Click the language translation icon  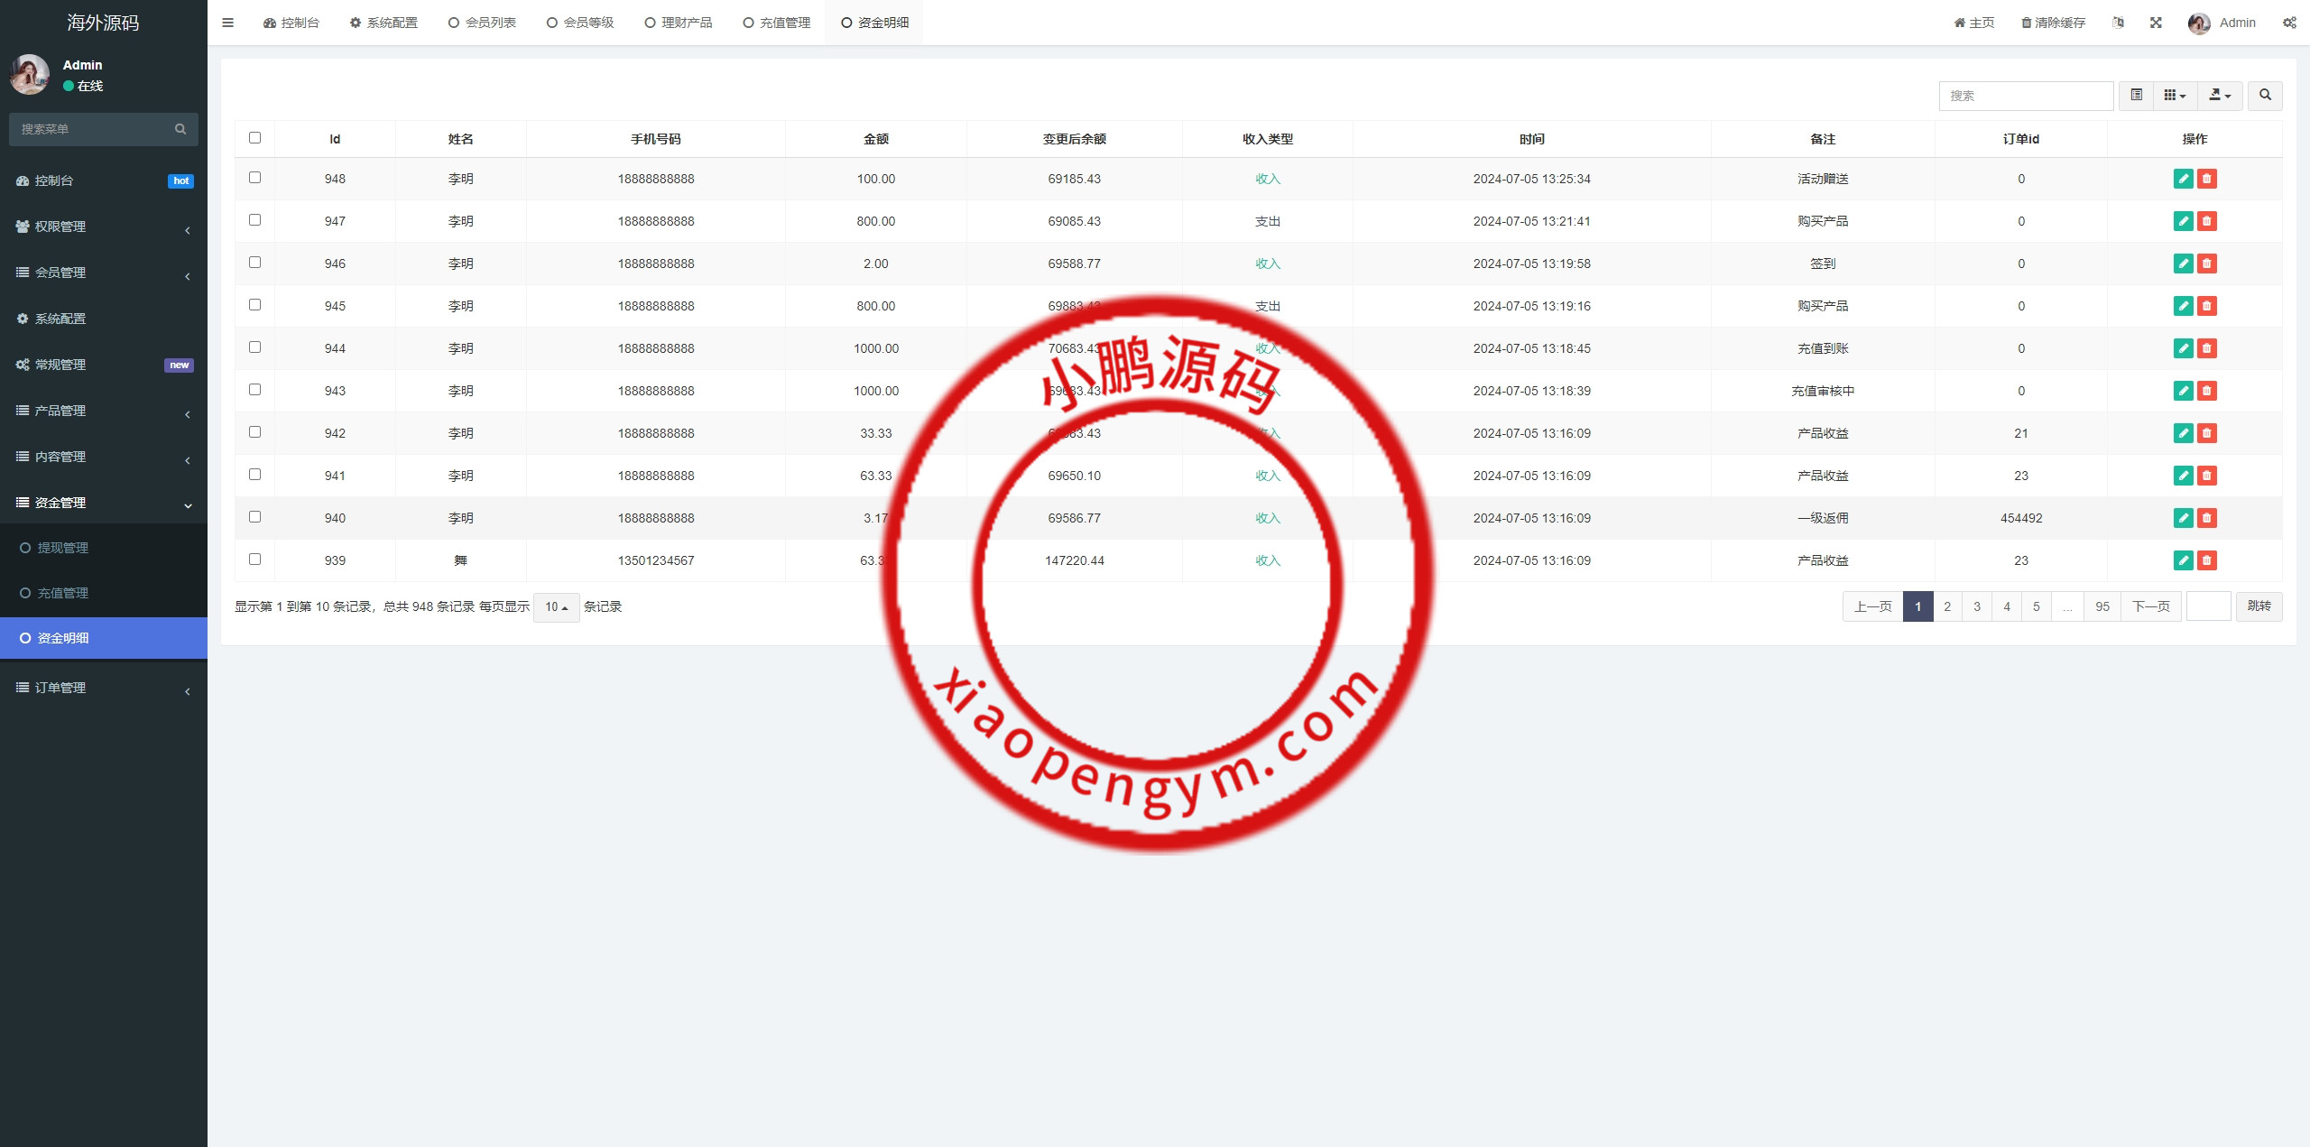(2118, 23)
